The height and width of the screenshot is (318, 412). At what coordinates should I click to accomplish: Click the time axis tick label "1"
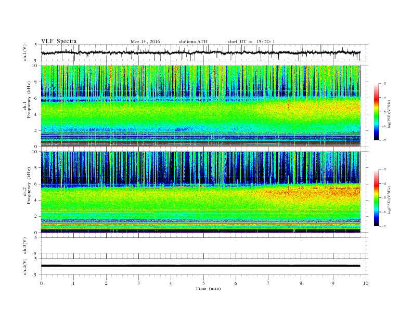[73, 283]
